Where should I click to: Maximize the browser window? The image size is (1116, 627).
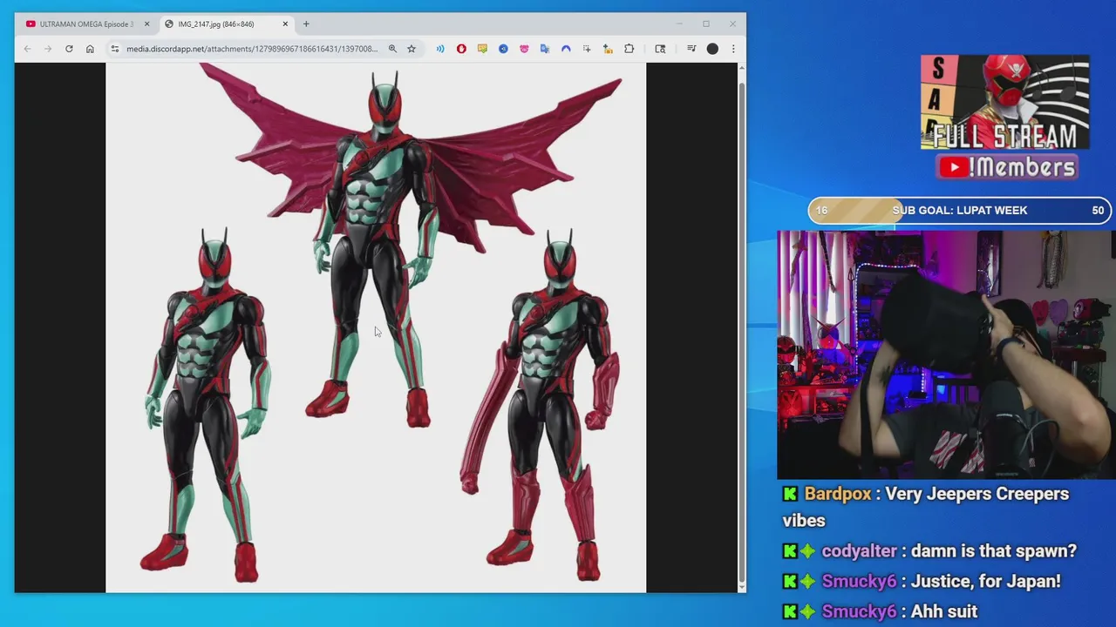coord(706,24)
